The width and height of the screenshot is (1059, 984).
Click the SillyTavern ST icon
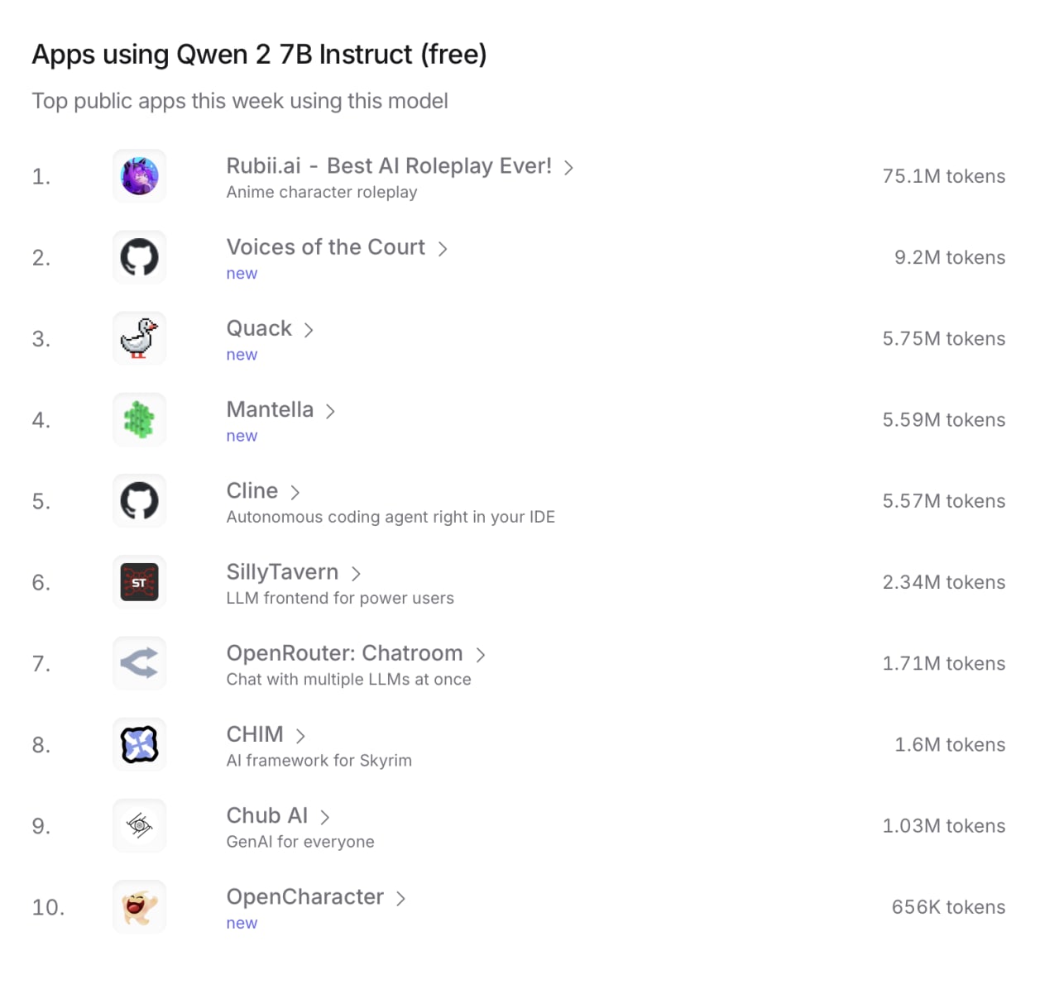point(139,582)
